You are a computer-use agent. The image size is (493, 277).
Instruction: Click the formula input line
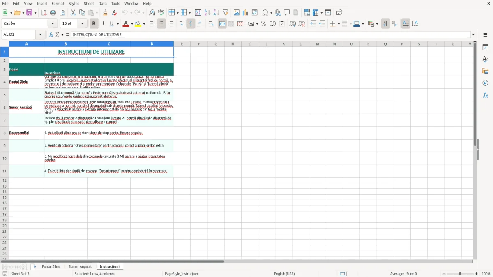point(271,35)
